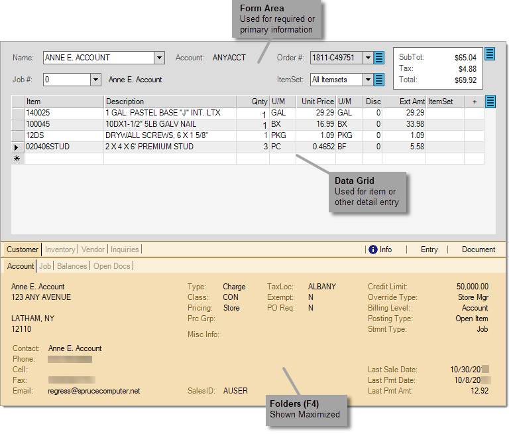511x434 pixels.
Task: Click the plus column header in grid
Action: pyautogui.click(x=475, y=102)
